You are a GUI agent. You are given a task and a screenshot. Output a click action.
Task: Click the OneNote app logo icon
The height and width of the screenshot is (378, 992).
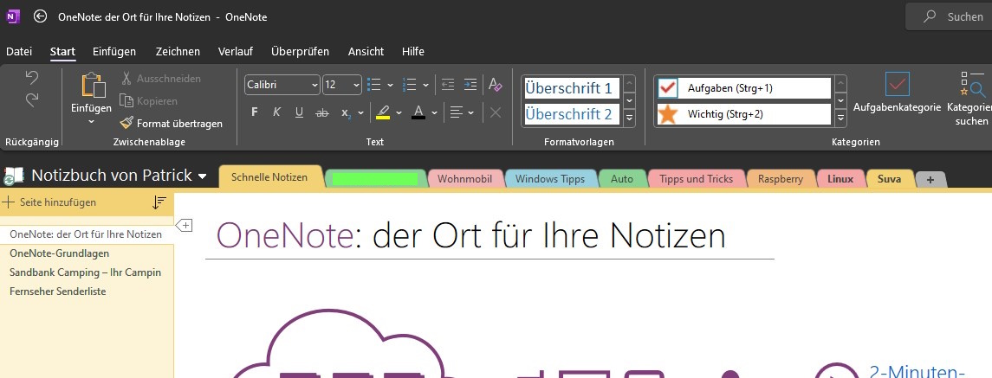tap(13, 17)
